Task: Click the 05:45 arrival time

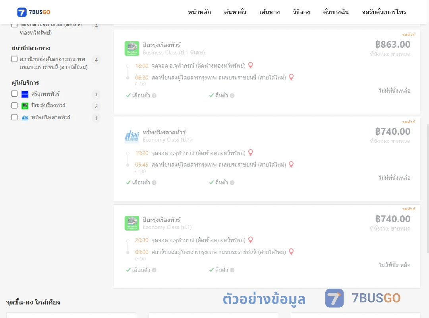Action: [142, 165]
